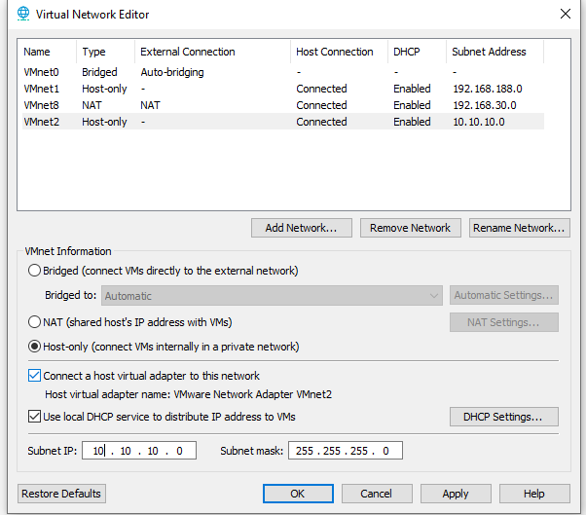Open DHCP Settings
The height and width of the screenshot is (515, 586).
[x=504, y=417]
